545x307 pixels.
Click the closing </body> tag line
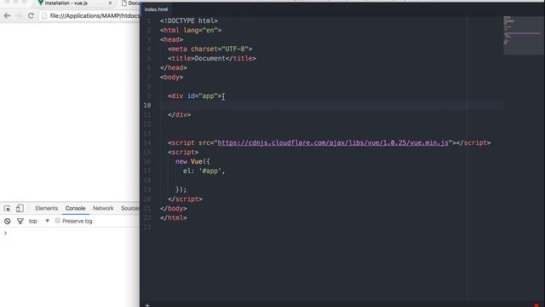pyautogui.click(x=174, y=208)
